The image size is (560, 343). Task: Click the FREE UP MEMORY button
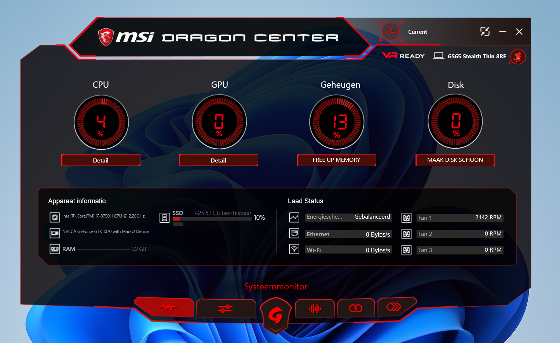(x=336, y=160)
